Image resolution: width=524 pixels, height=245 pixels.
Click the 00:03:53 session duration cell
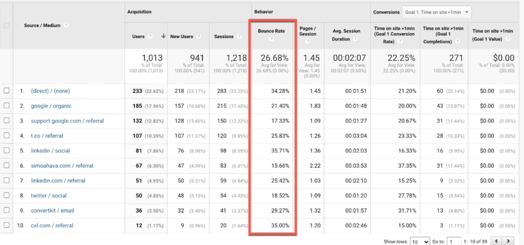(x=356, y=165)
